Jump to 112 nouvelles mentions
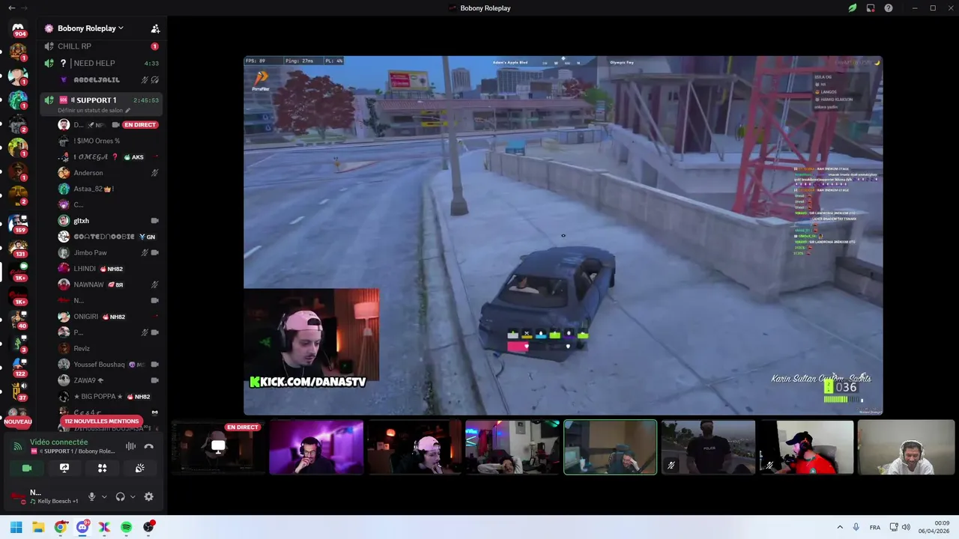 click(101, 421)
